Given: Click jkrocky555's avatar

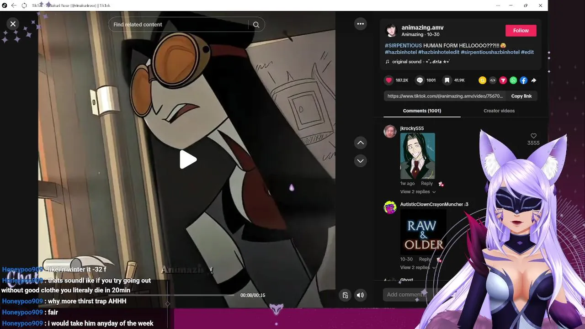Looking at the screenshot, I should (x=390, y=132).
